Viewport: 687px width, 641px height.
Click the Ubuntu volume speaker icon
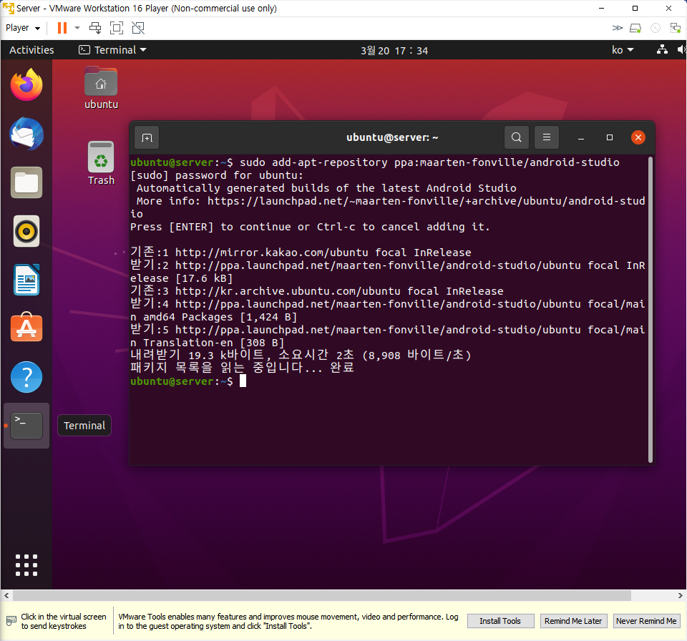point(681,49)
